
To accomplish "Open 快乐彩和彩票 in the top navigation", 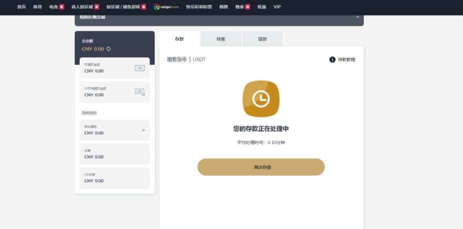I will coord(199,7).
